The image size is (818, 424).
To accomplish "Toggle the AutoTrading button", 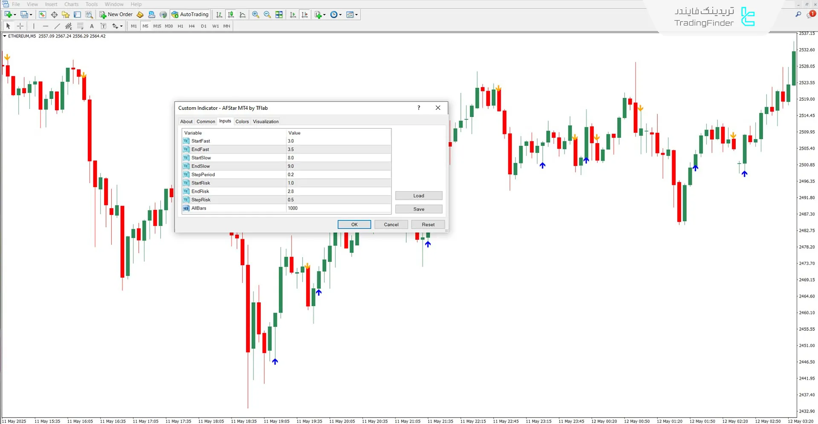I will (x=190, y=14).
